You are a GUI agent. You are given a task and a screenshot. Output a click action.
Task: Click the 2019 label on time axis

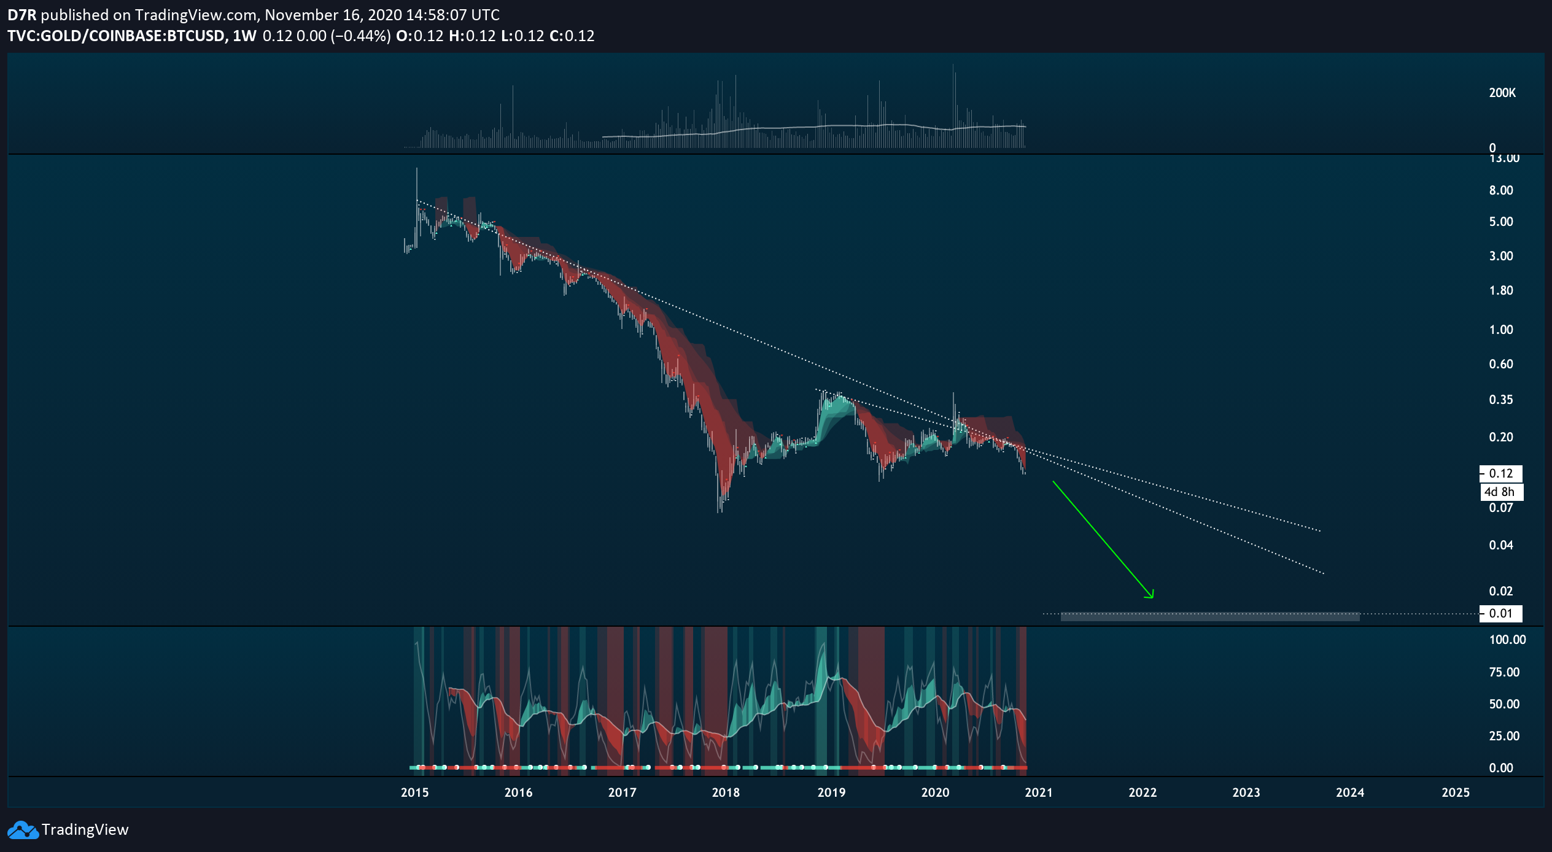832,792
